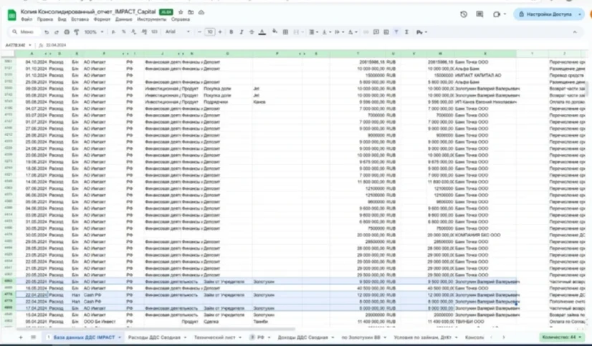Open horizontal align dropdown
The image size is (592, 346).
(313, 32)
